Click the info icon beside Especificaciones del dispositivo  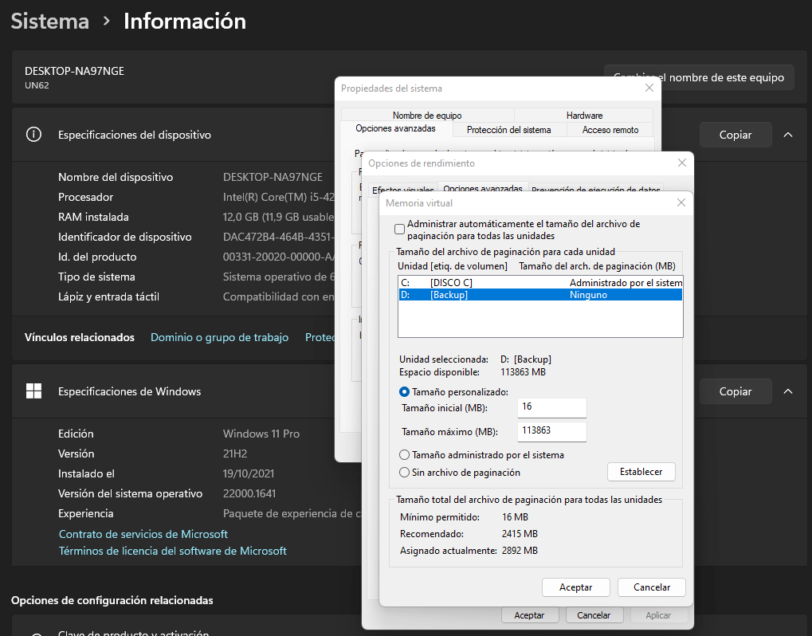pyautogui.click(x=33, y=135)
